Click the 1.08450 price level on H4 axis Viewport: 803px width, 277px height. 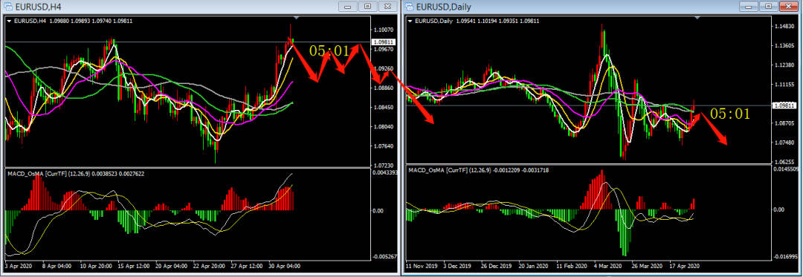tap(383, 108)
